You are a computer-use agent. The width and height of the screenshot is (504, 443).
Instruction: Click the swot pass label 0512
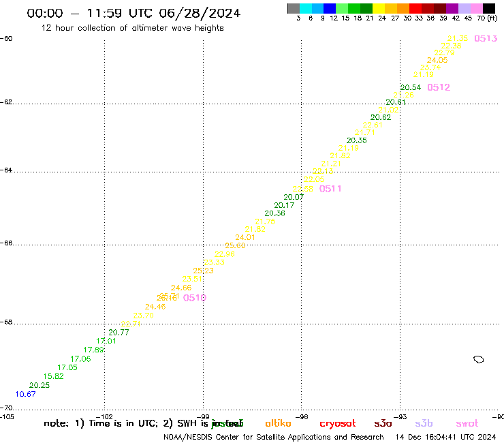coord(439,87)
